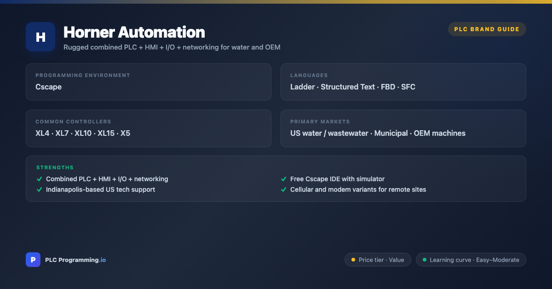This screenshot has height=289, width=552.
Task: Click the PRIMARY MARKETS label
Action: 320,122
